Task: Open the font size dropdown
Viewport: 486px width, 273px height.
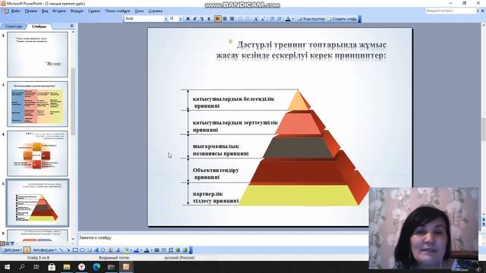Action: [x=181, y=19]
